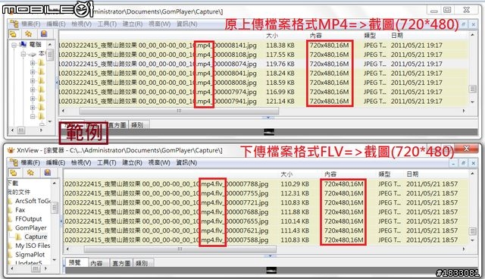Open the categories icon in bottom window toolbar
Screen dimensions: 485x279
pos(47,172)
